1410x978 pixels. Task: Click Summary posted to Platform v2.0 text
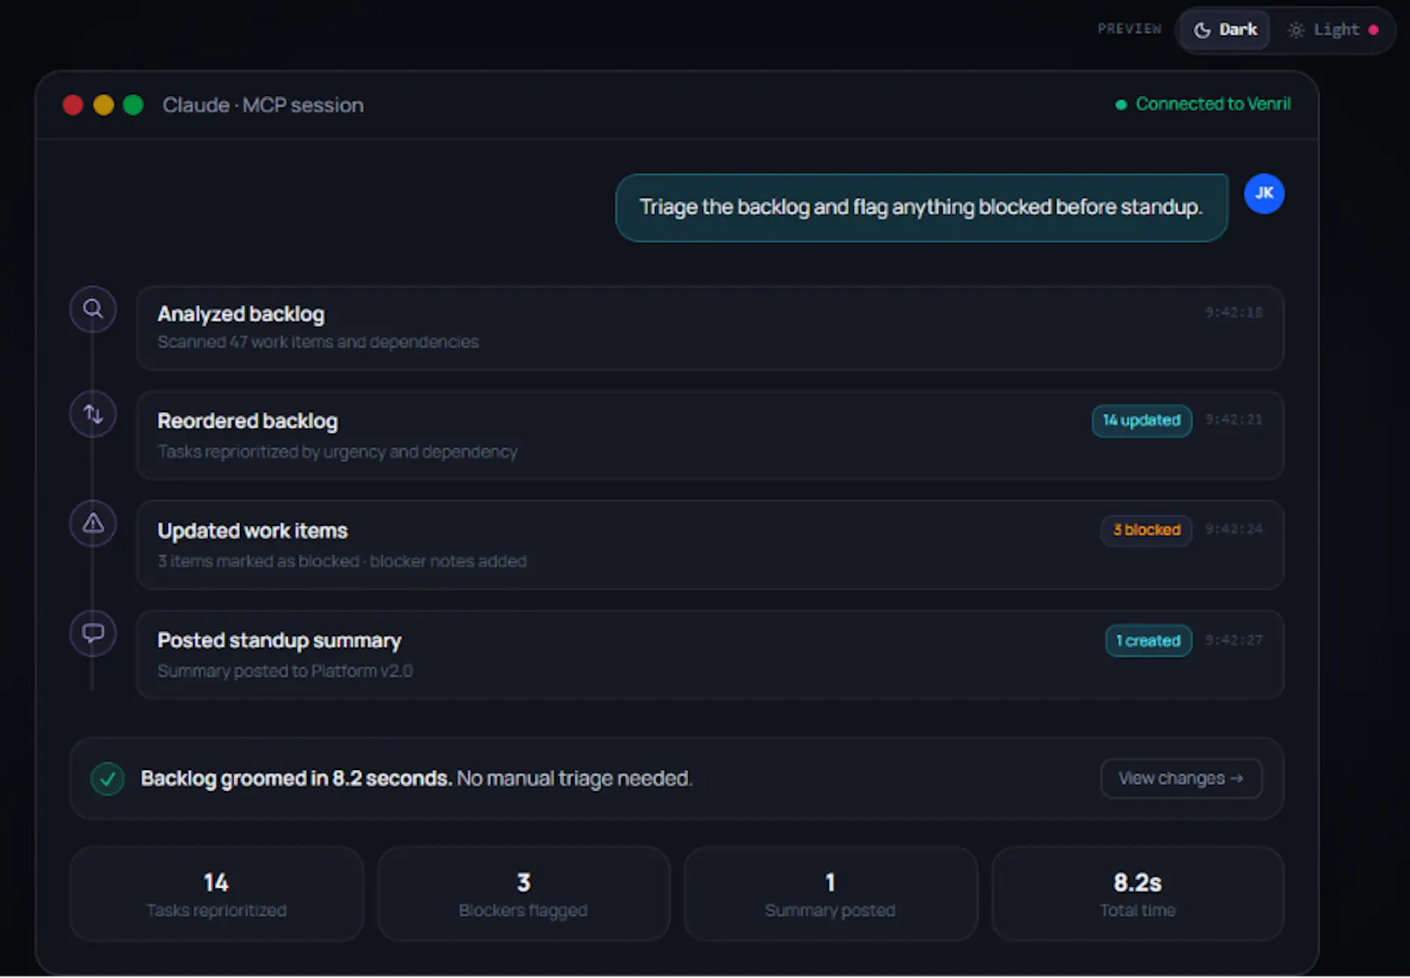click(285, 671)
